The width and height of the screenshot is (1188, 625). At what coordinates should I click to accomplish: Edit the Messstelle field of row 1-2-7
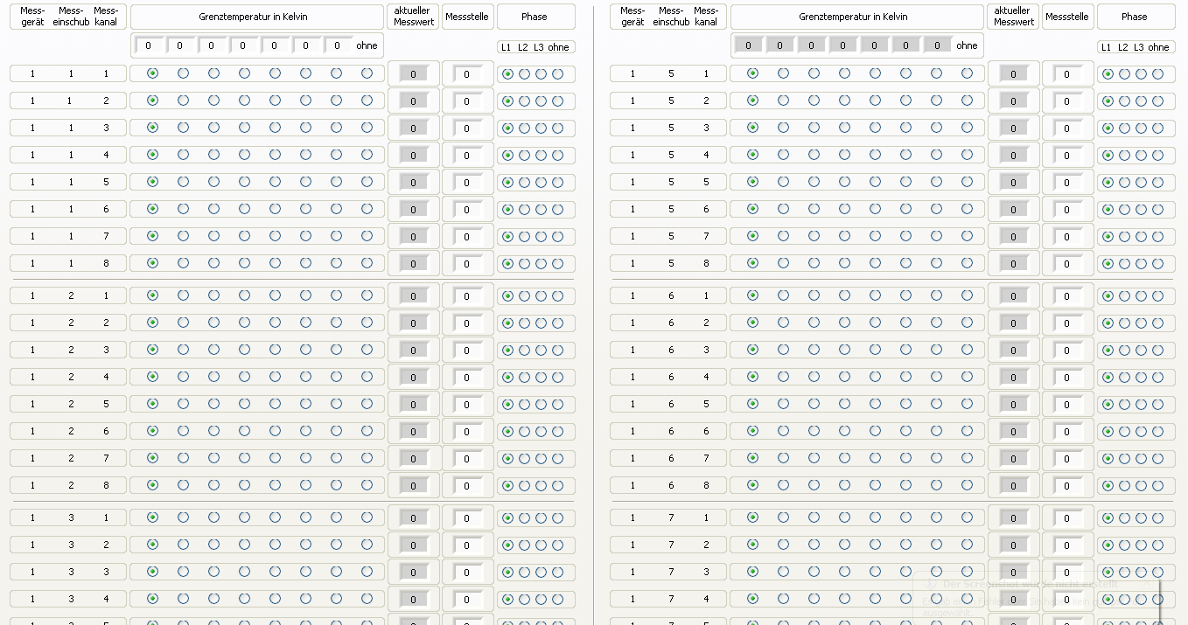[467, 459]
